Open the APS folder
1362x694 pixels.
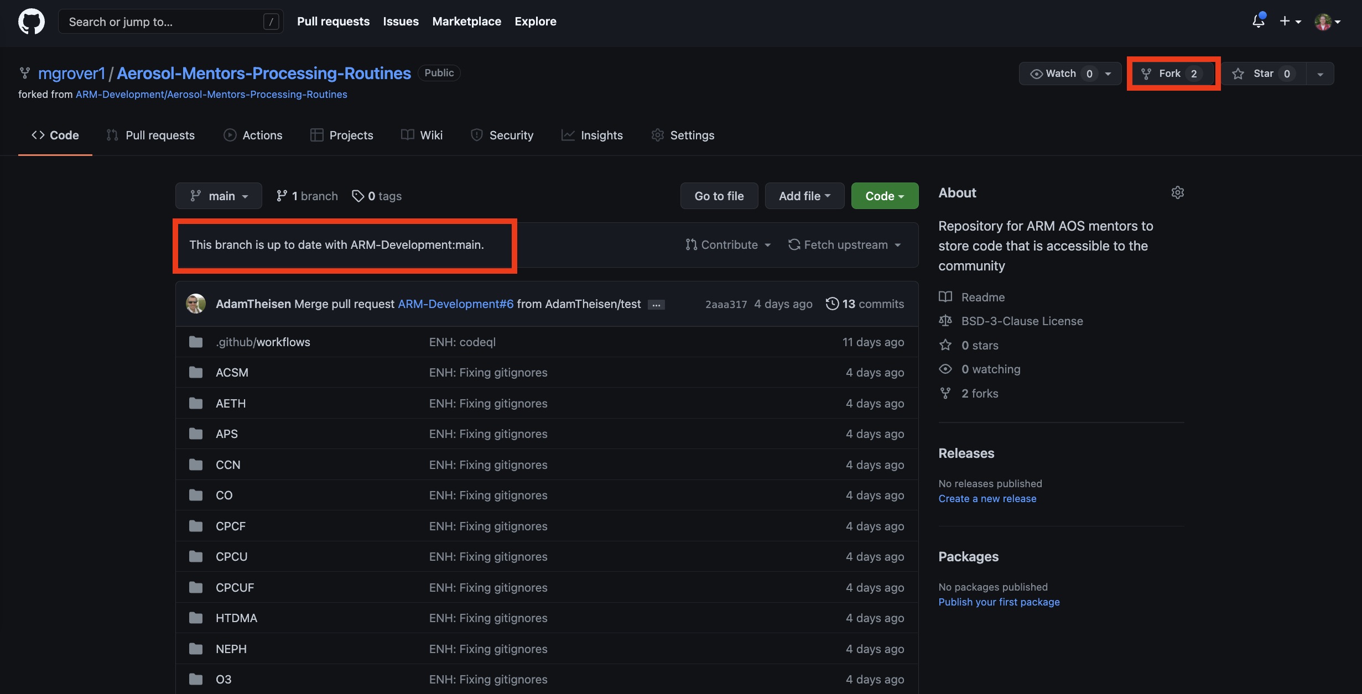227,434
